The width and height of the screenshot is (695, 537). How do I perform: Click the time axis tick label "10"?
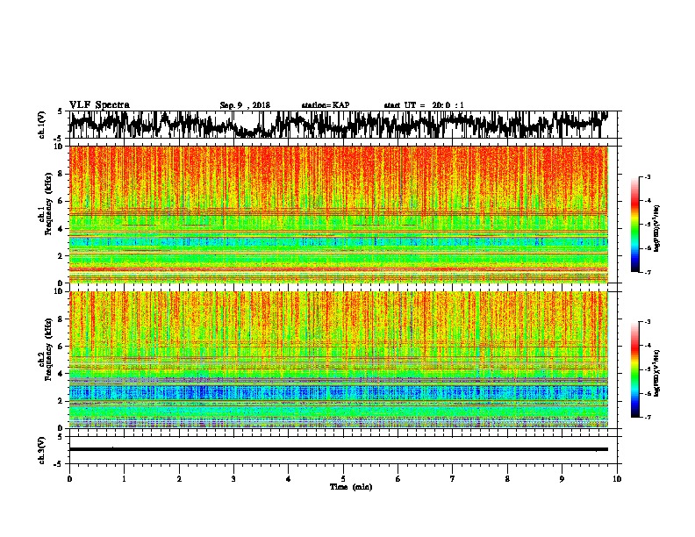point(617,479)
